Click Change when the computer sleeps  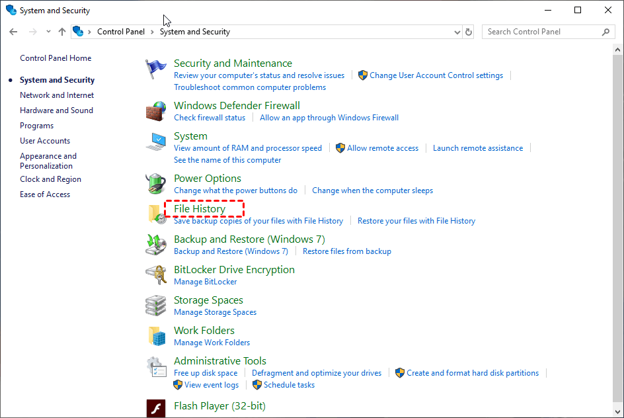click(x=373, y=190)
